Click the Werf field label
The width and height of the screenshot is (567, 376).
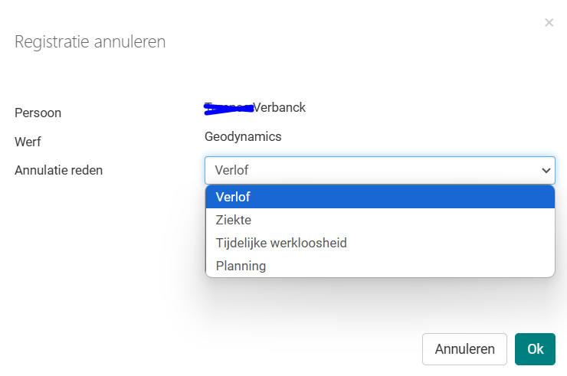pos(28,142)
